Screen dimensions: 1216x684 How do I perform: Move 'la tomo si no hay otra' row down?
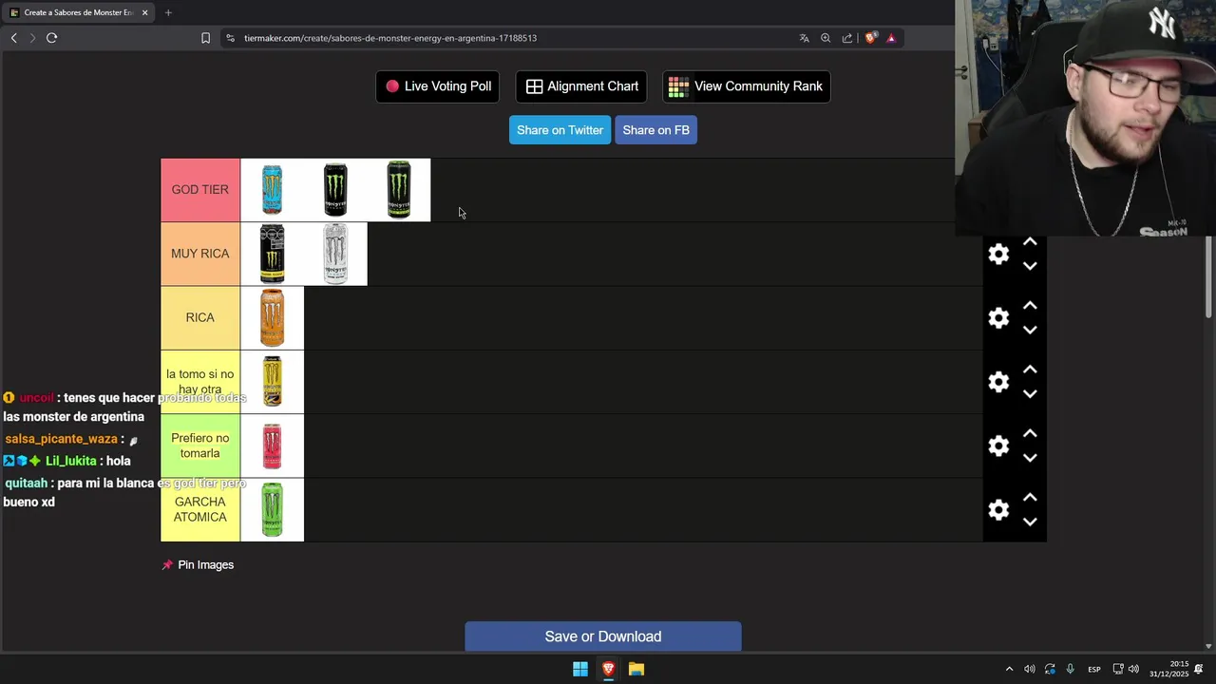[x=1030, y=393]
